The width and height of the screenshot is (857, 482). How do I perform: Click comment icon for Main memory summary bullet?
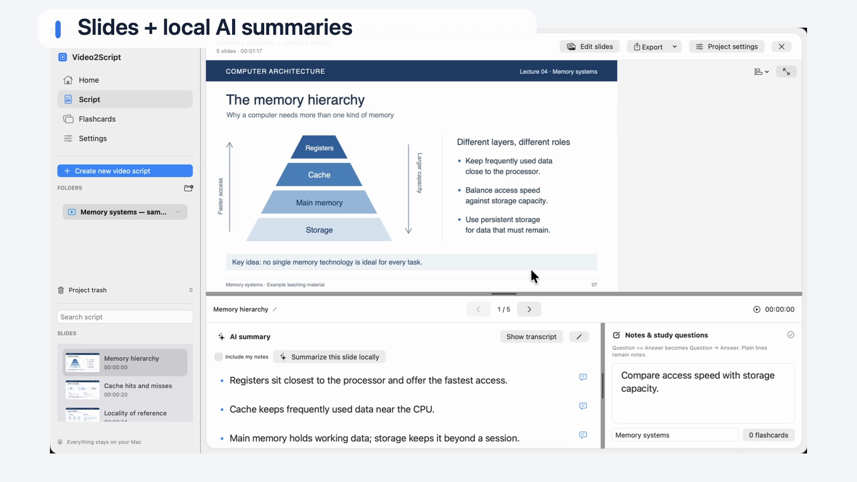pyautogui.click(x=583, y=435)
